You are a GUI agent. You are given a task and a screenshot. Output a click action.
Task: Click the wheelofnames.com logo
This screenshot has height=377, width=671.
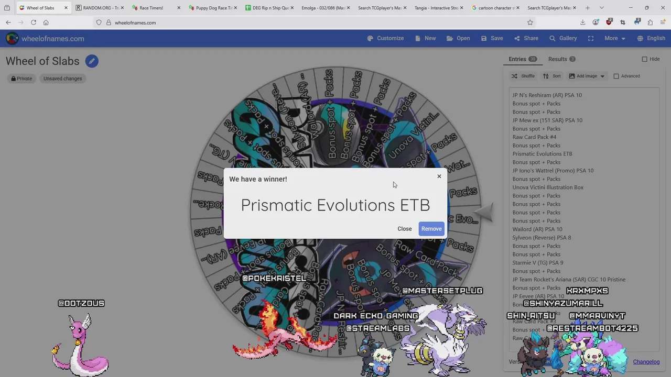tap(45, 39)
